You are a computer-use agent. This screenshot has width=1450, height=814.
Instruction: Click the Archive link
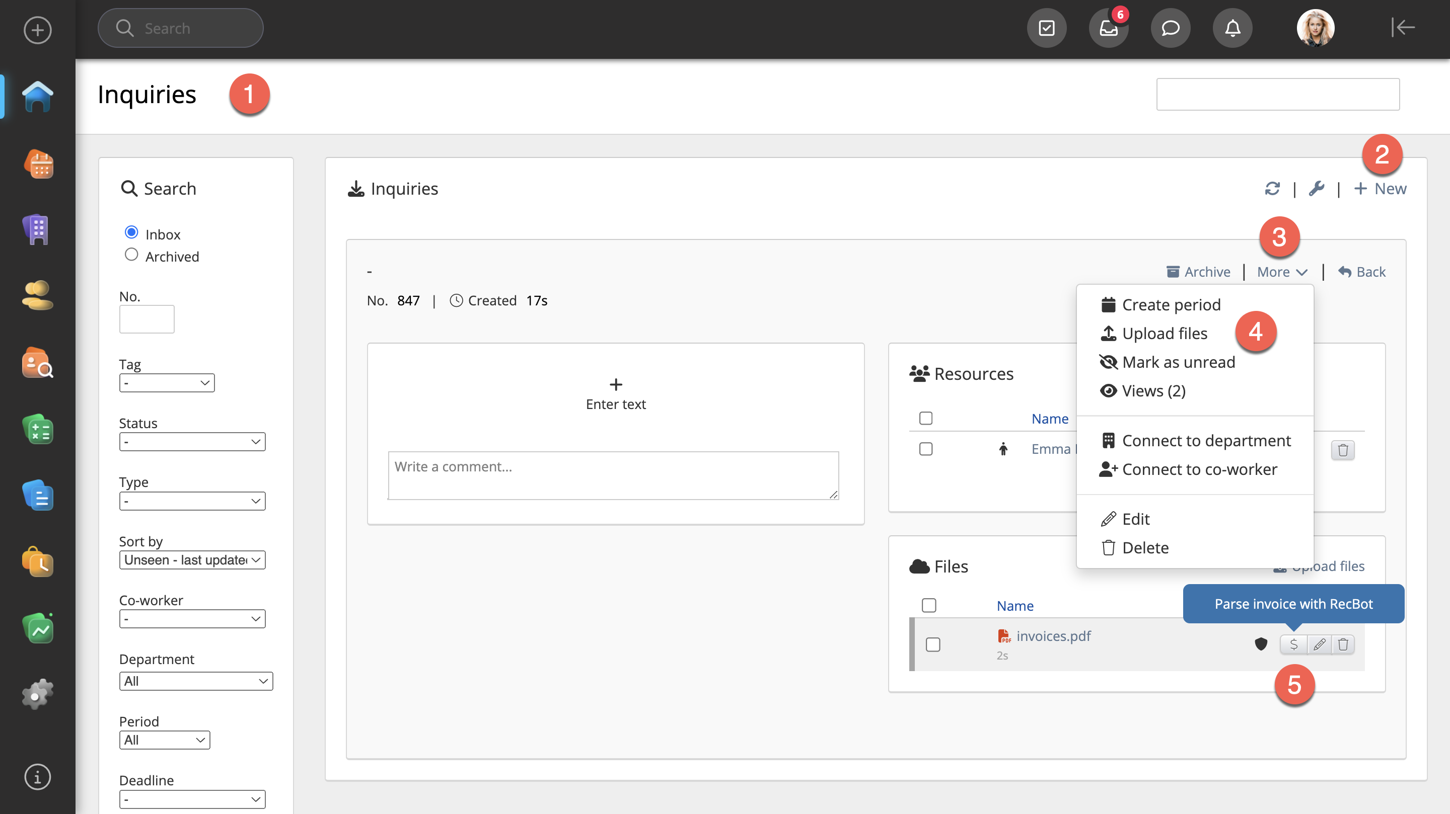tap(1198, 272)
